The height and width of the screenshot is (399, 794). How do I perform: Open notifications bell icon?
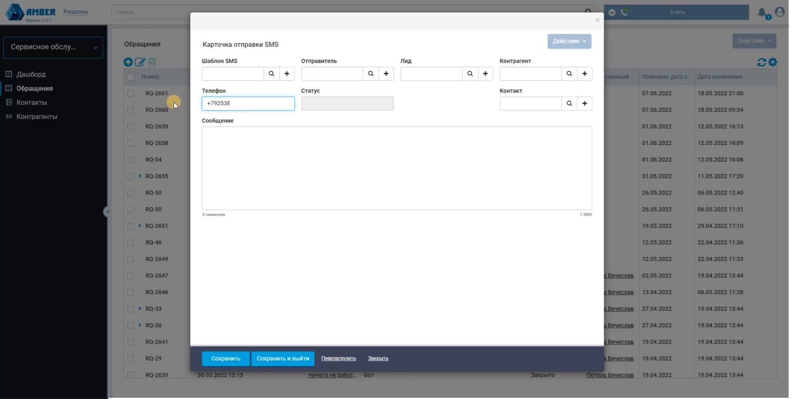pos(763,13)
